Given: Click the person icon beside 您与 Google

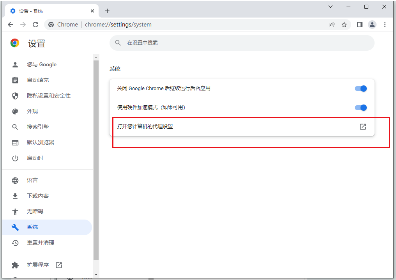Looking at the screenshot, I should click(15, 65).
